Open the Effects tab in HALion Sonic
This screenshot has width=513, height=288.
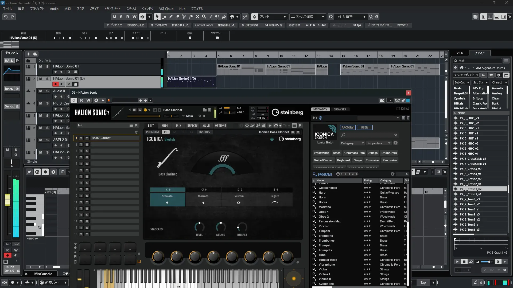192,126
